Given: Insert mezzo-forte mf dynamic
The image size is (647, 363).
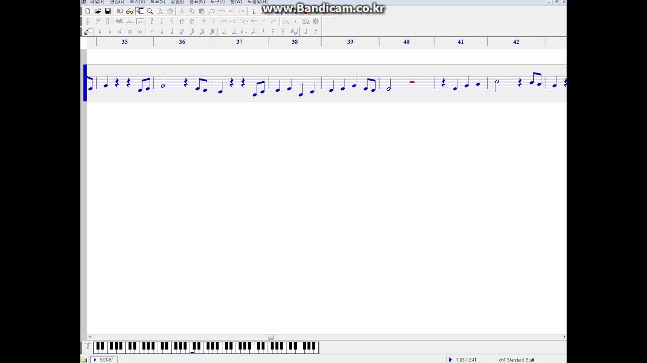Looking at the screenshot, I should pos(223,21).
